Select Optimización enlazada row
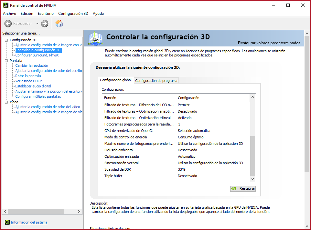311x230 pixels. click(176, 156)
